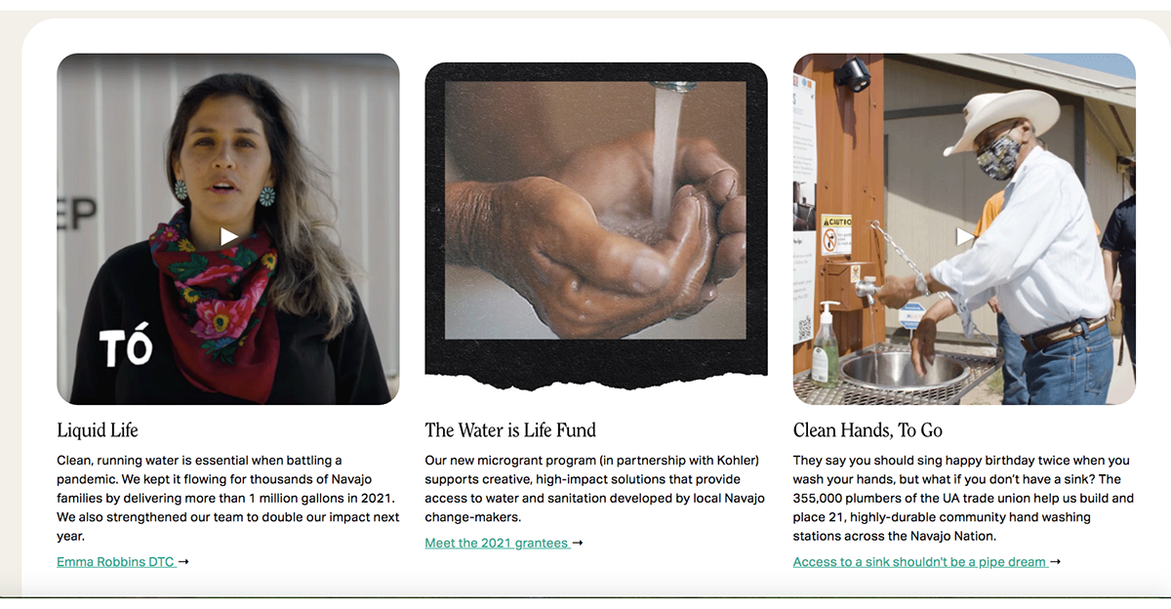
Task: Click paragraph about the Kohler microgrant program
Action: click(595, 489)
